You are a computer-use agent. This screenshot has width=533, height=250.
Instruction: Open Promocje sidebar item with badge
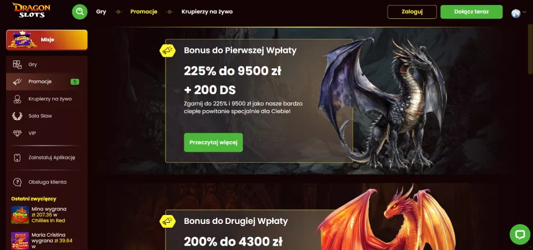tap(47, 82)
